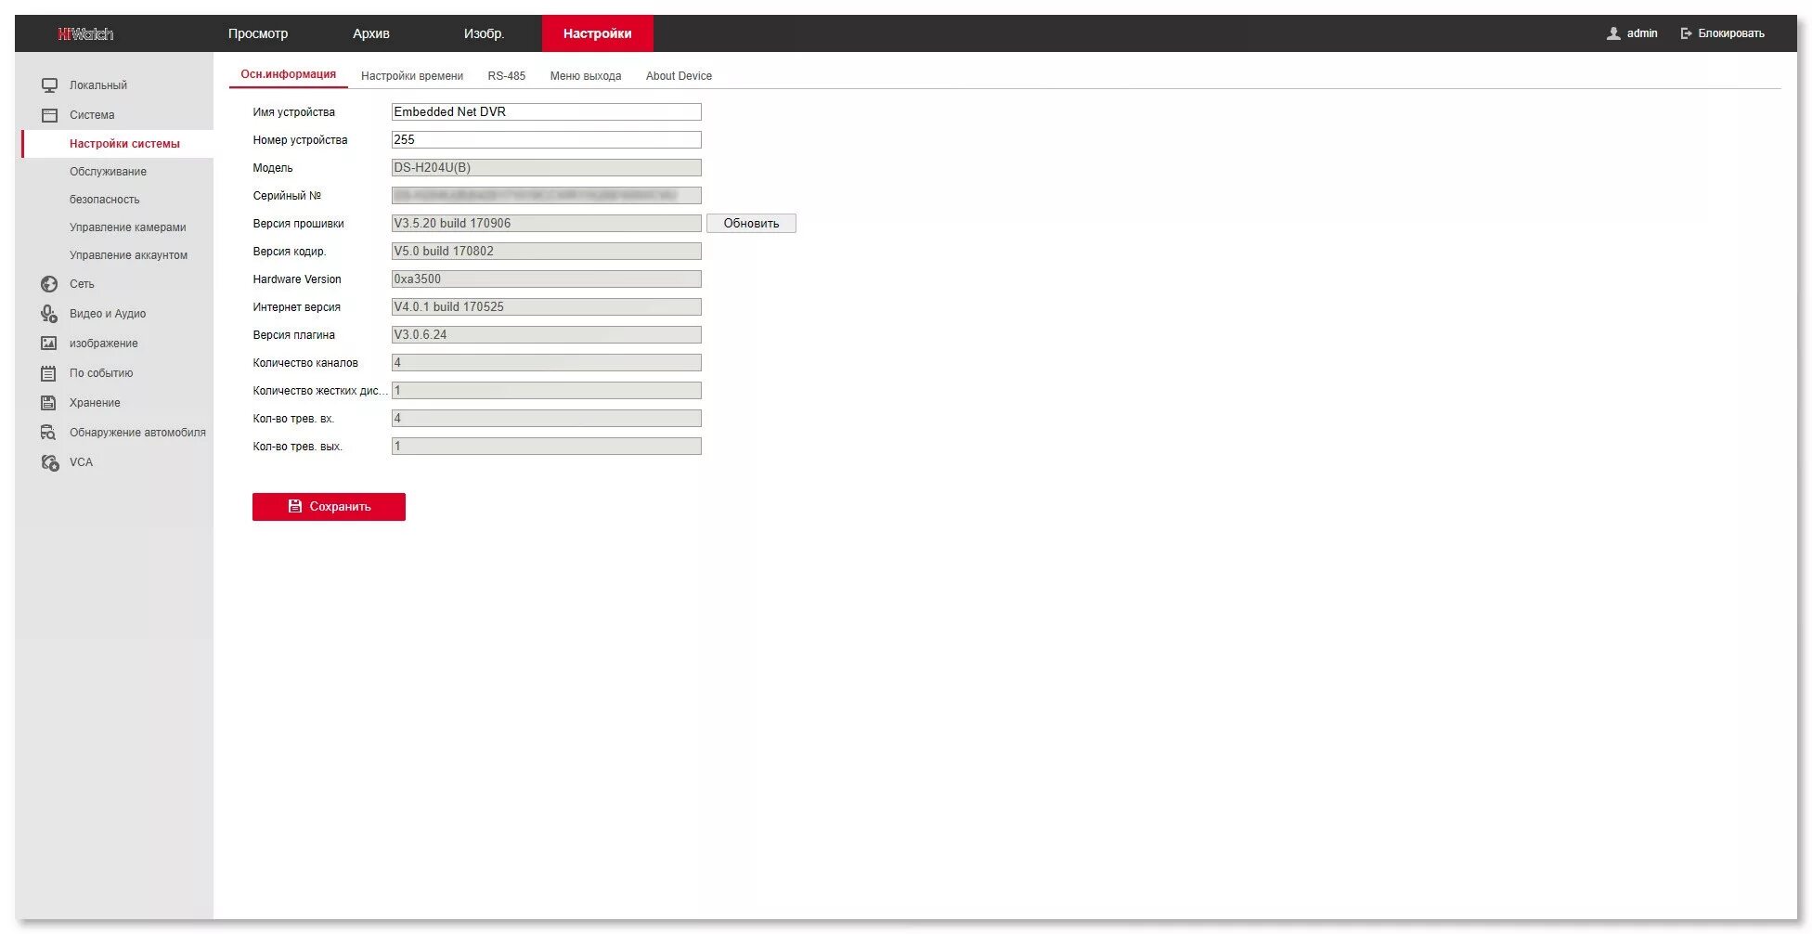Click the Система window icon

49,115
